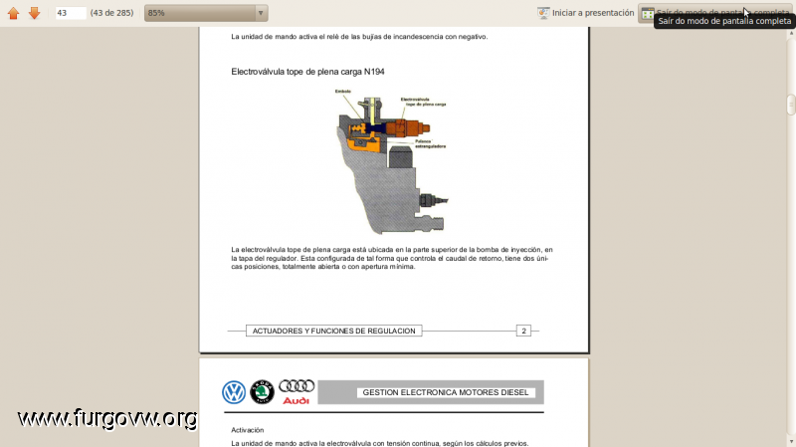This screenshot has width=796, height=447.
Task: Open the 85% zoom level dropdown
Action: coord(206,13)
